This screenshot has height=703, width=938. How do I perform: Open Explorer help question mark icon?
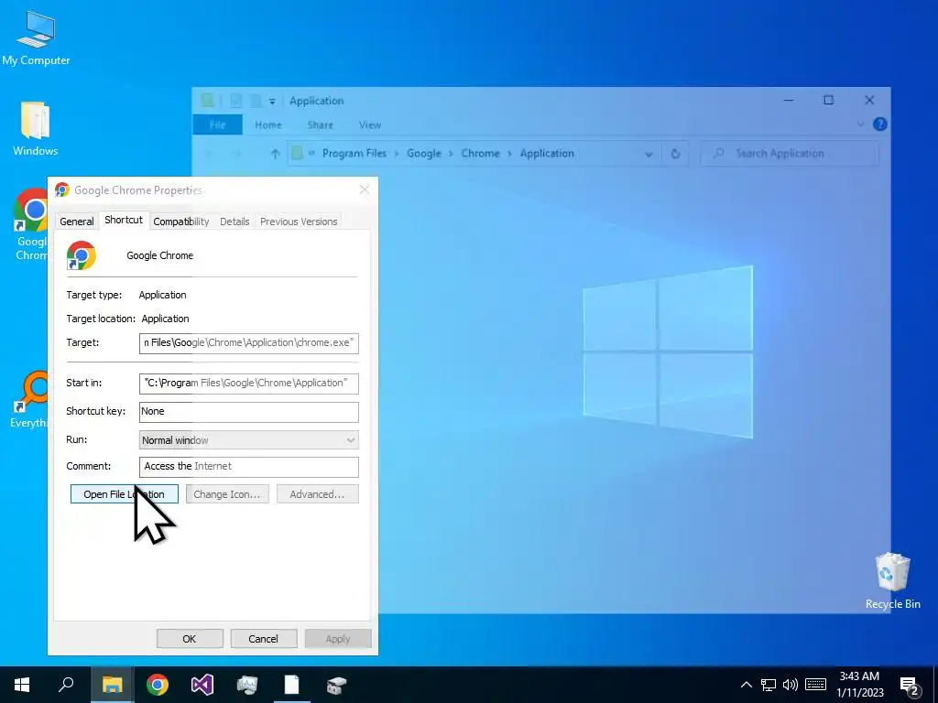[x=880, y=124]
